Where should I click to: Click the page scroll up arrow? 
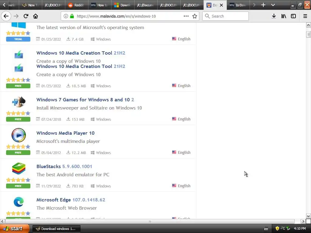click(x=308, y=25)
